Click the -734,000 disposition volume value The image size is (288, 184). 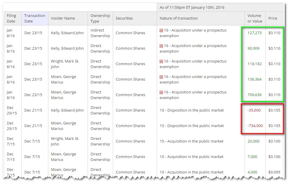tap(255, 126)
